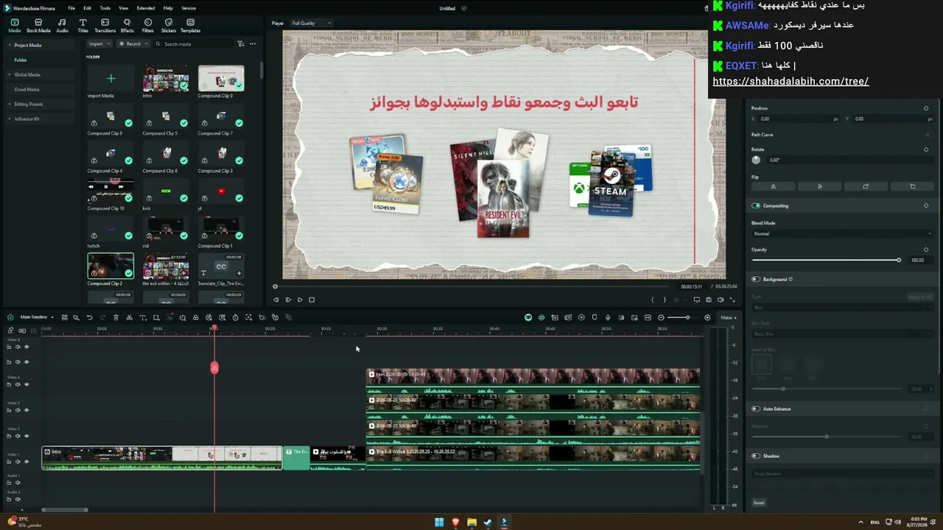Image resolution: width=943 pixels, height=530 pixels.
Task: Zoom in the timeline with plus icon
Action: 707,317
